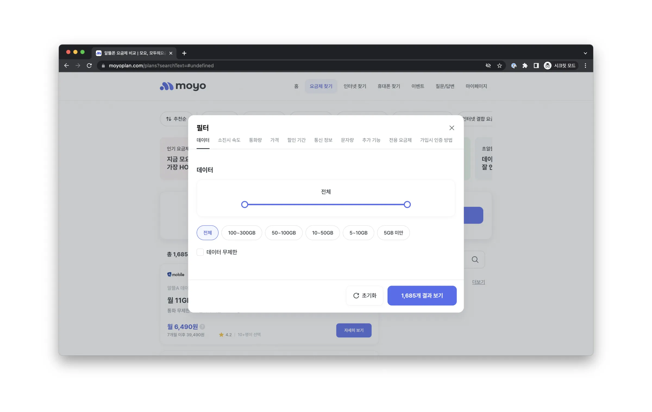Bookmark page with the star icon
Image resolution: width=652 pixels, height=412 pixels.
coord(499,65)
